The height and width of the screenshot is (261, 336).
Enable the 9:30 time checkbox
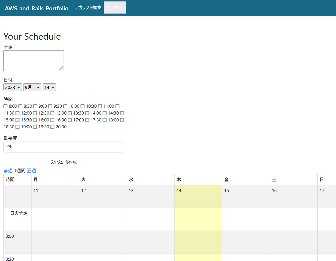(x=50, y=106)
